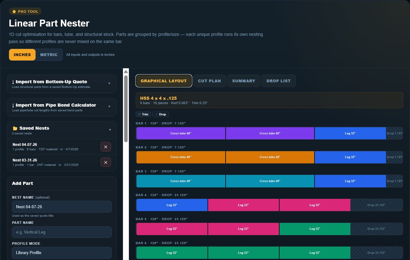Open the Cut Plan tab
Screen dimensions: 410x260
pos(209,81)
